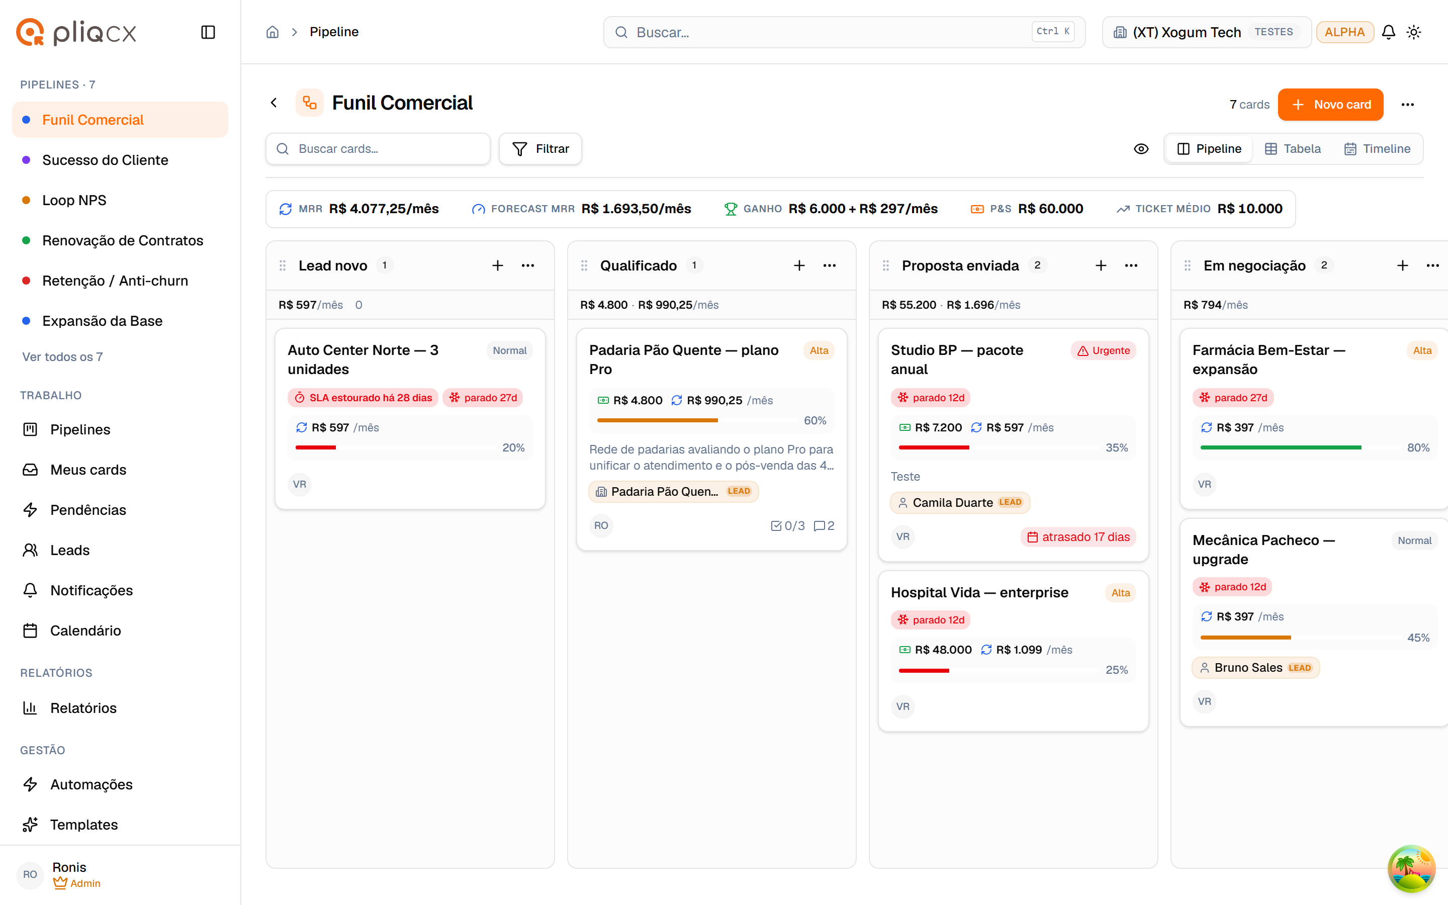Open Calendário sidebar item

click(120, 630)
